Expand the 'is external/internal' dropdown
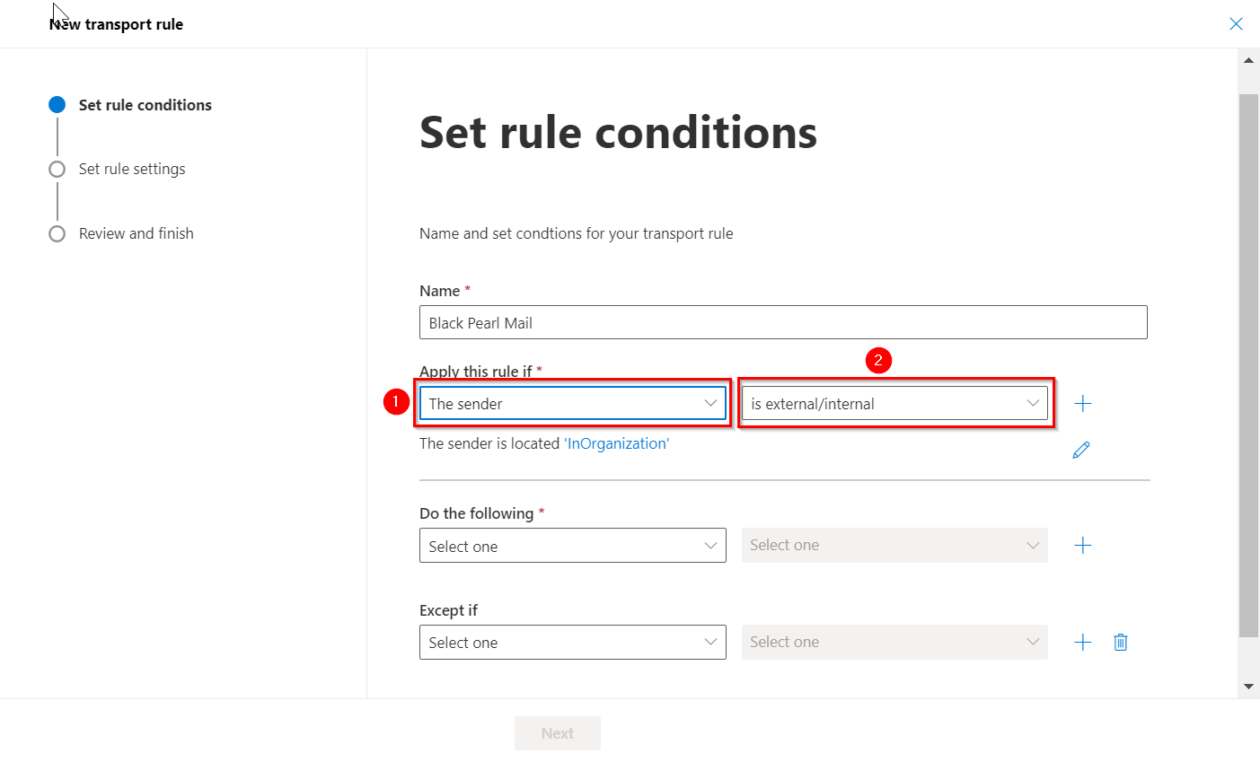 point(894,404)
